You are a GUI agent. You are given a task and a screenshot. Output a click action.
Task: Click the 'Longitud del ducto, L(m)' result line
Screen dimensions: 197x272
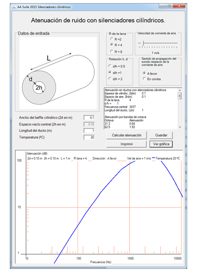tap(124, 110)
